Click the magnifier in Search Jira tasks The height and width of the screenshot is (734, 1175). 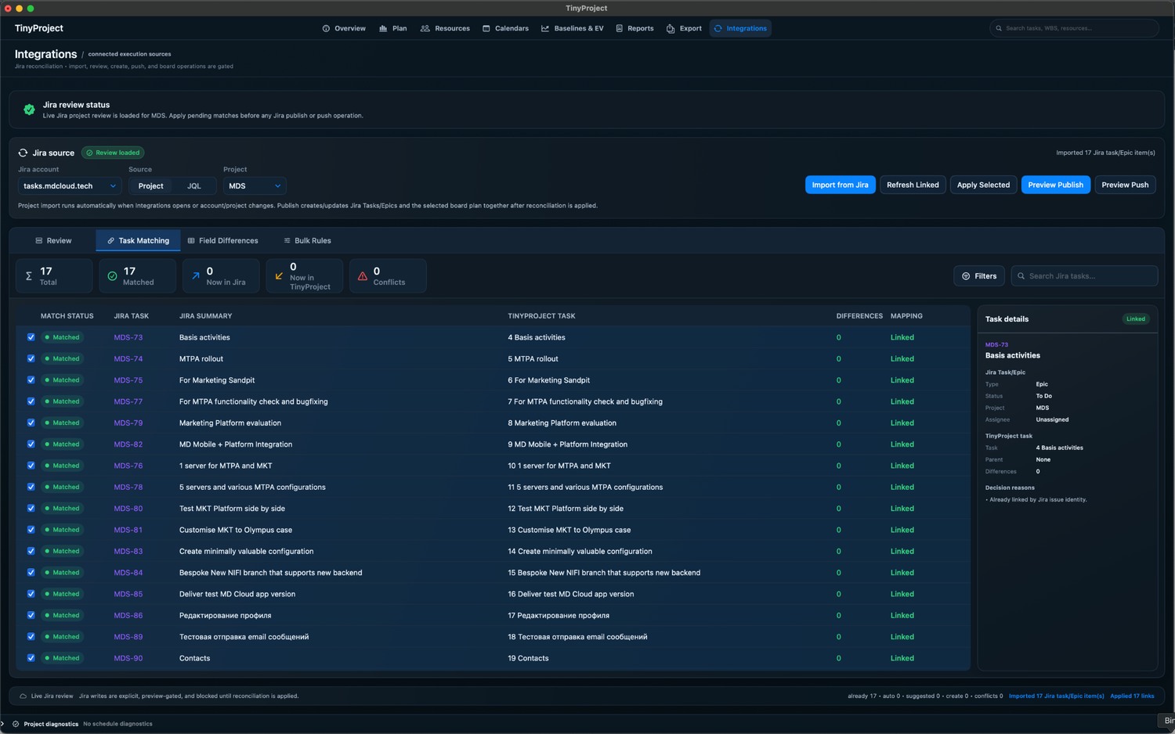[1021, 276]
